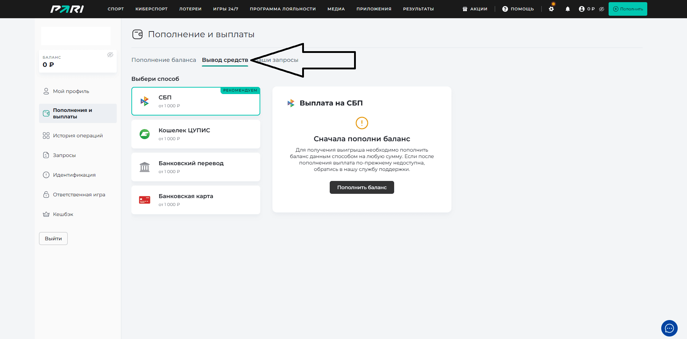Click the Выйти logout button

[x=53, y=239]
